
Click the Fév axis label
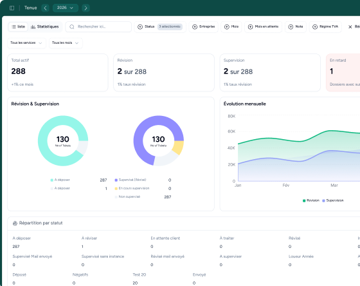(286, 186)
